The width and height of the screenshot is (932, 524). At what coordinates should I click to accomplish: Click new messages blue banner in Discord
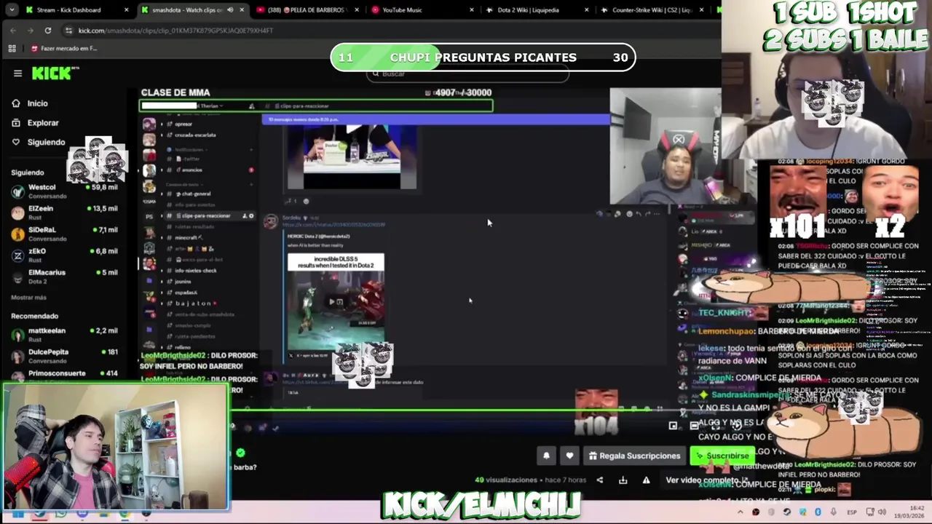(435, 119)
